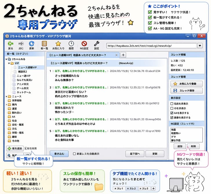Click the 世界情勢 folder icon
This screenshot has width=211, height=194.
pyautogui.click(x=9, y=100)
